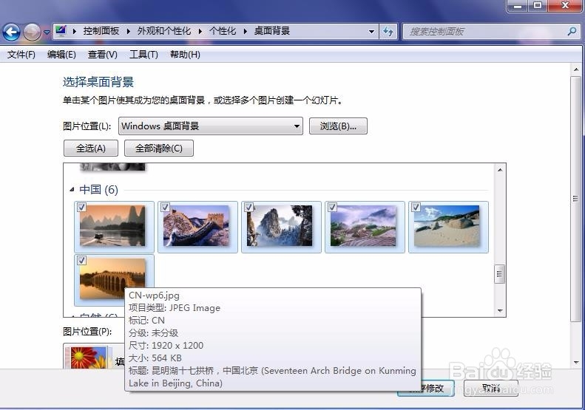
Task: Uncheck the snowy mountain wallpaper checkbox
Action: 248,207
